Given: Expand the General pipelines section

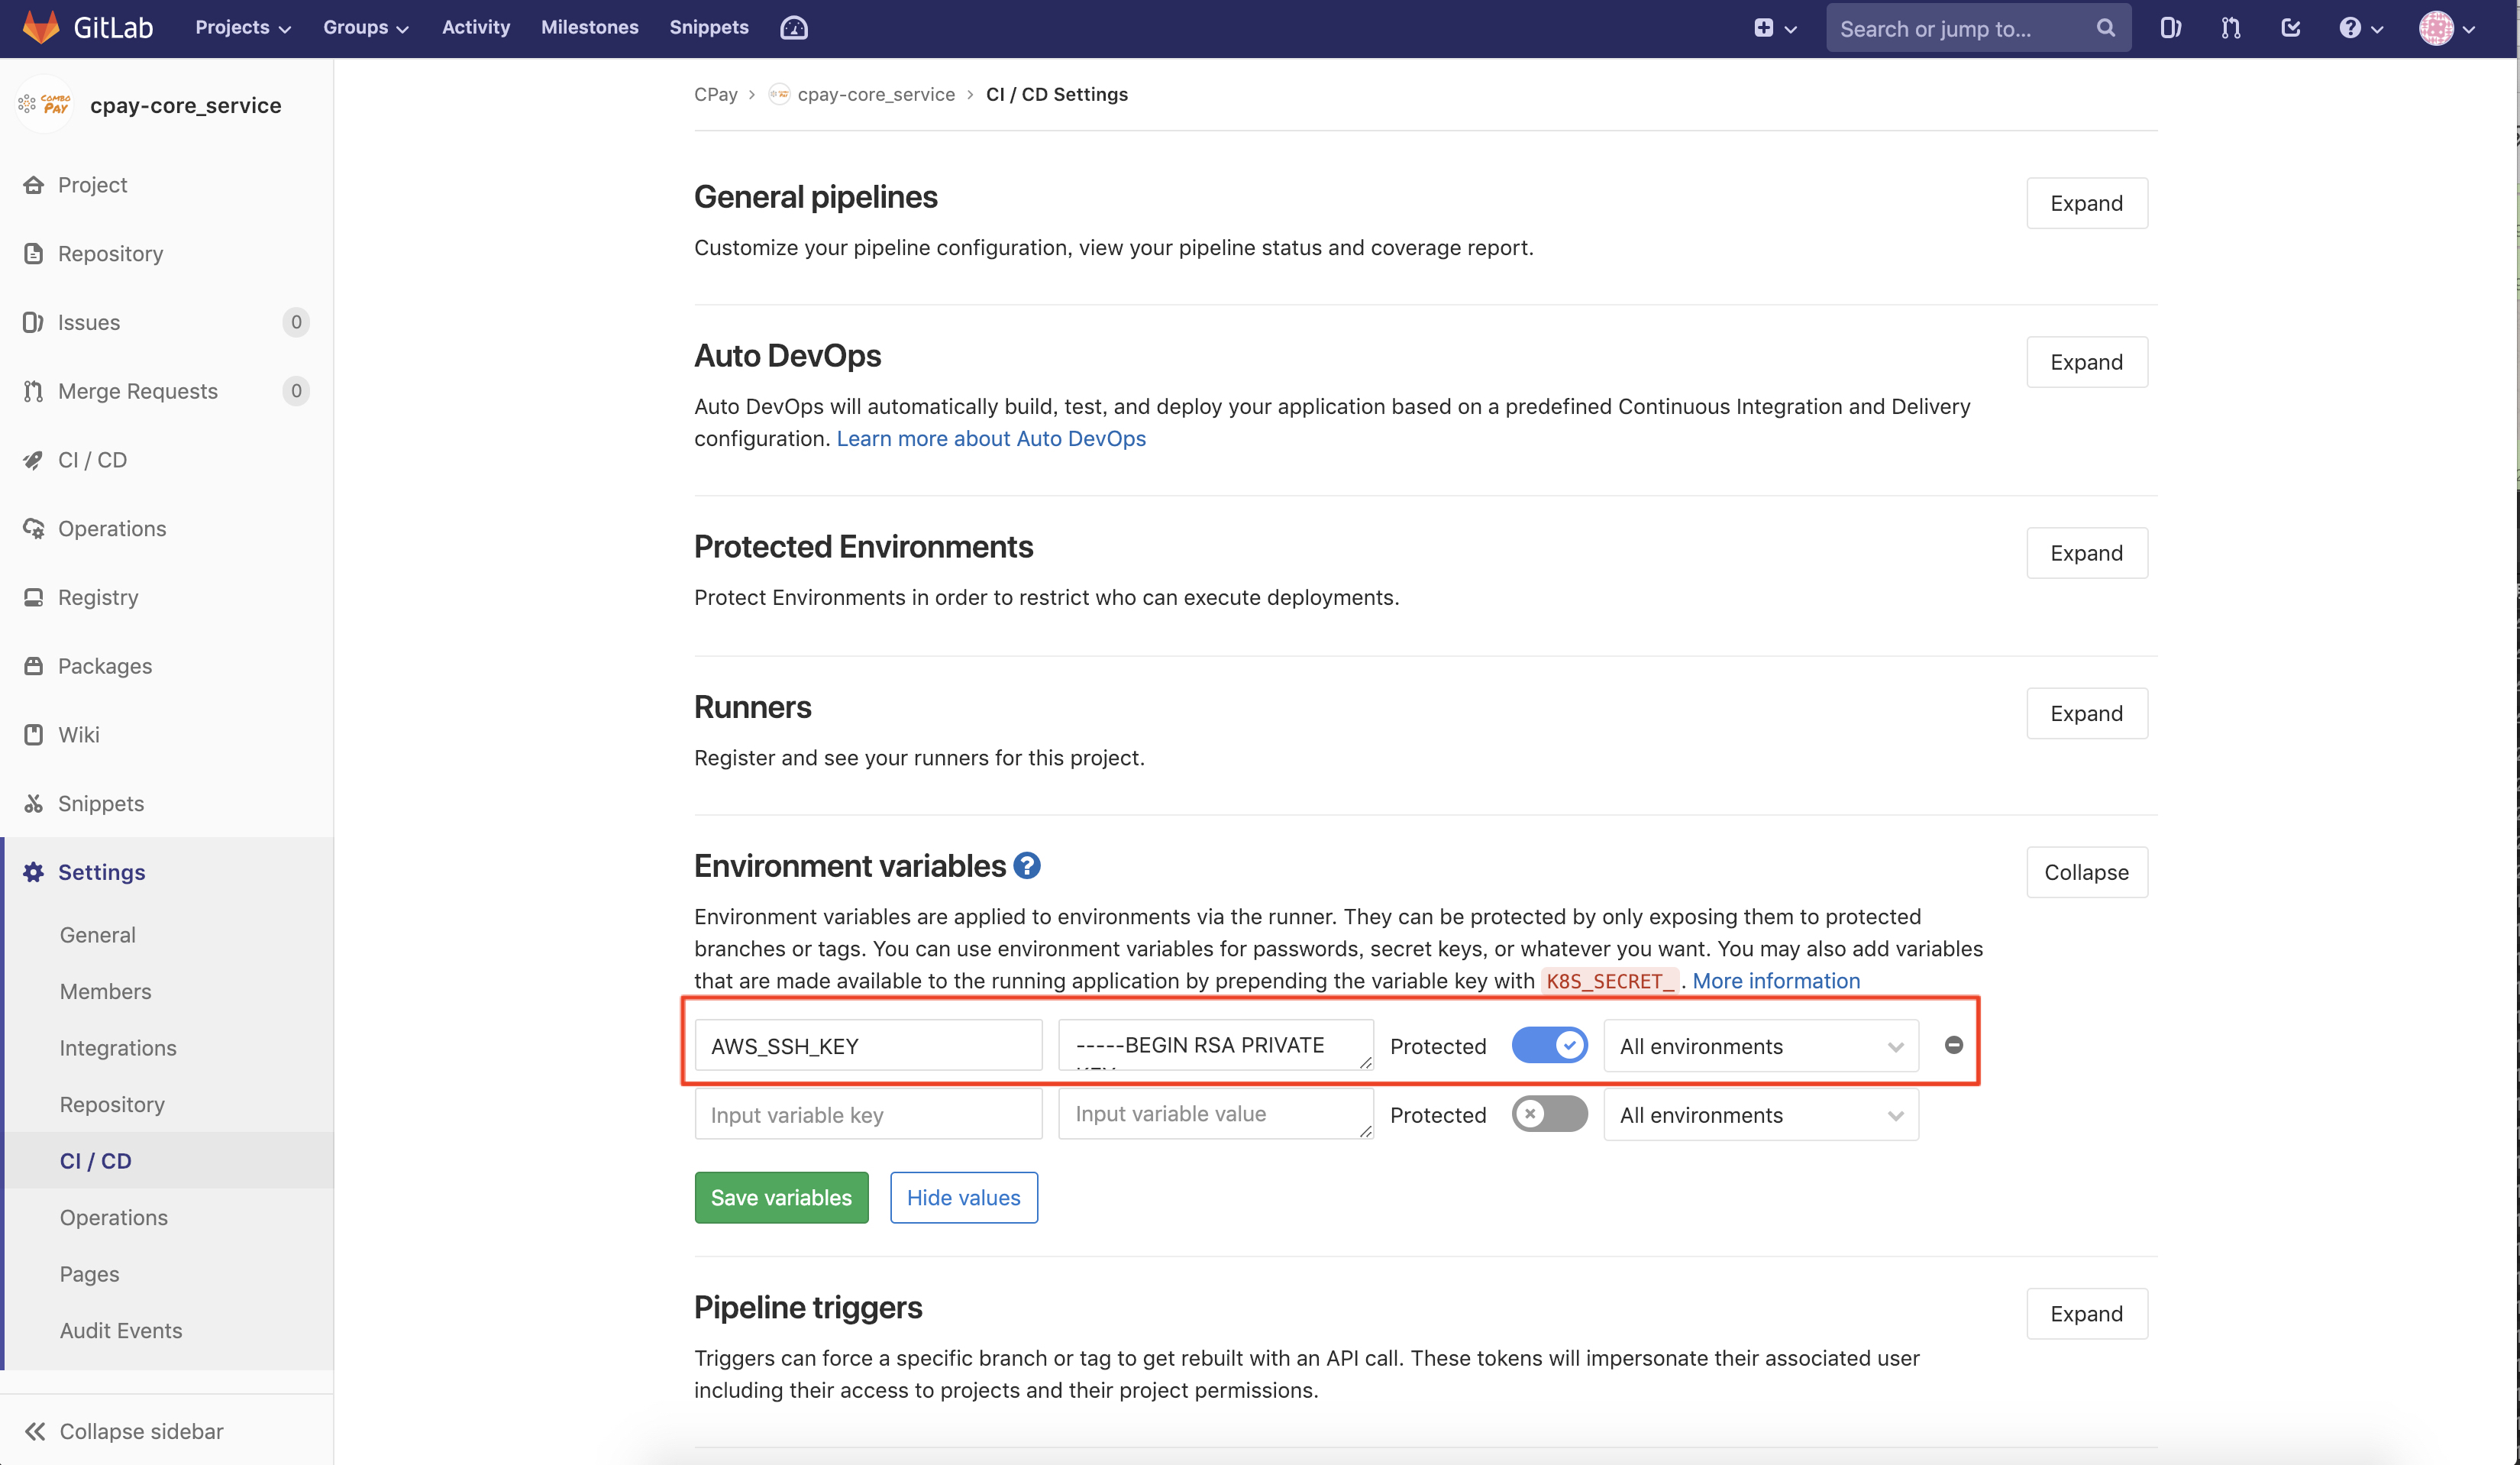Looking at the screenshot, I should tap(2086, 203).
